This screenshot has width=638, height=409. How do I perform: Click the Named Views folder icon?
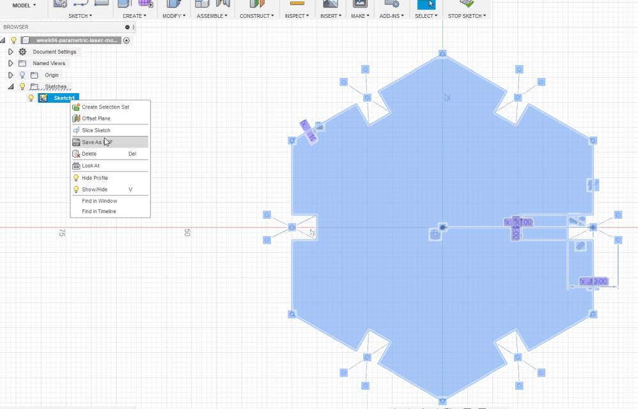pyautogui.click(x=22, y=63)
